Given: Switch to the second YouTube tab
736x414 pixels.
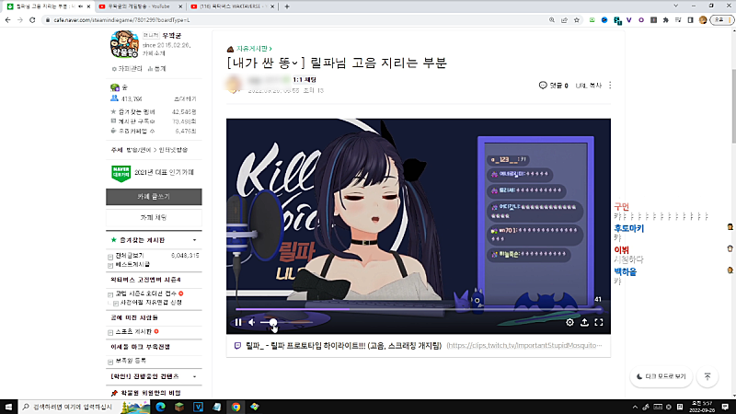Looking at the screenshot, I should (141, 6).
